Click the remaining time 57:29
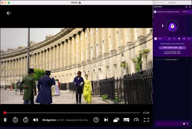This screenshot has height=129, width=192. coord(146,113)
